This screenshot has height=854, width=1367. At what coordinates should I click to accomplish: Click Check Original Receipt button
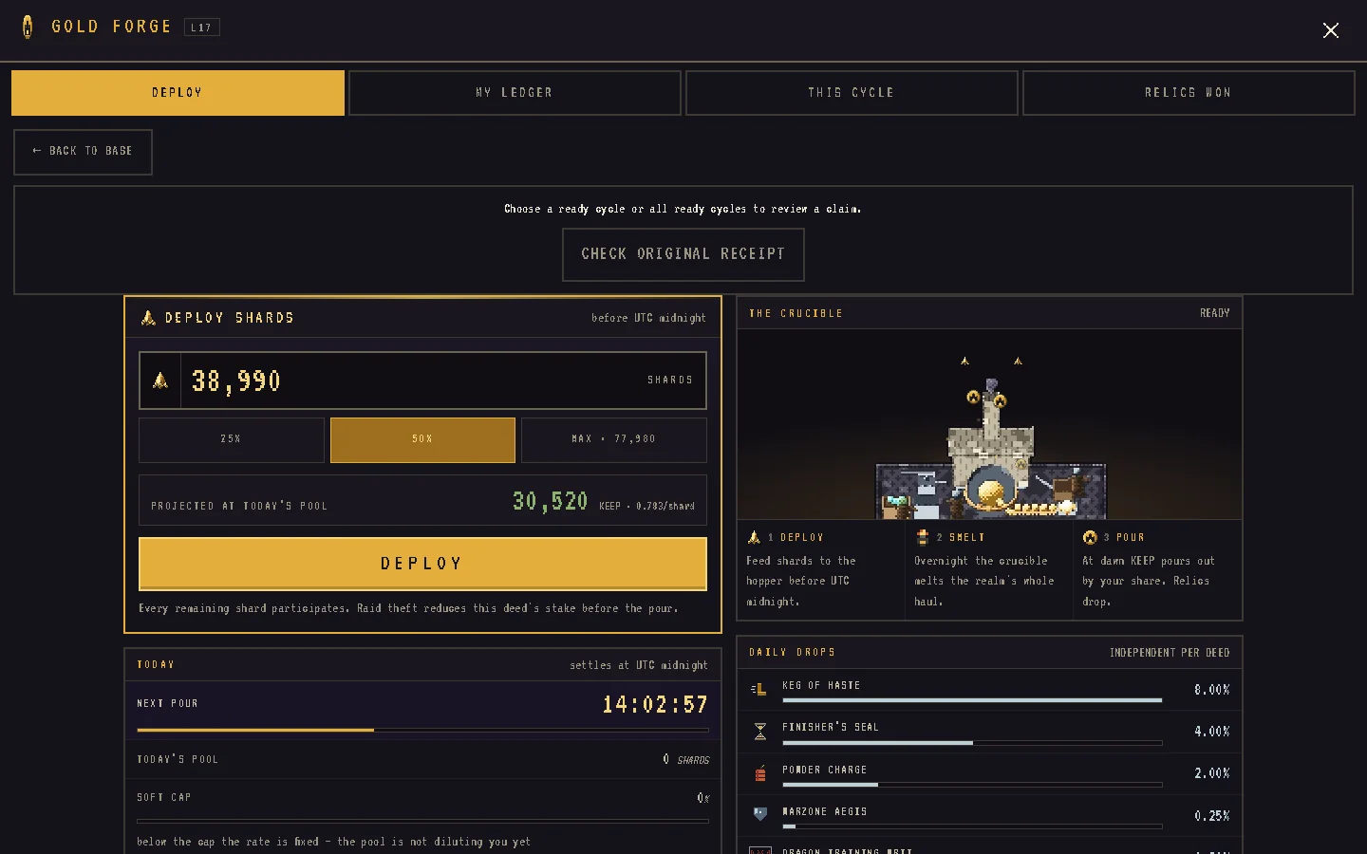coord(683,254)
